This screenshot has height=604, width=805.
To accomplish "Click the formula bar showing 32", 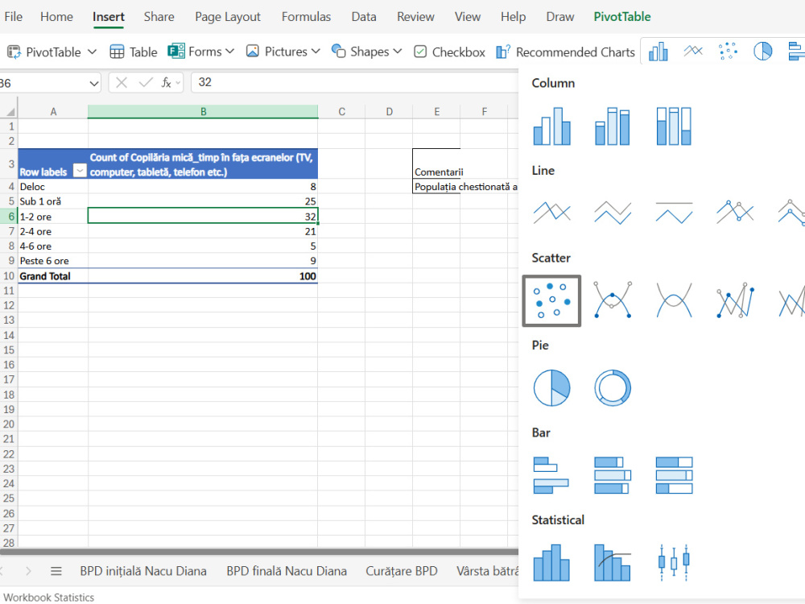I will pyautogui.click(x=354, y=83).
